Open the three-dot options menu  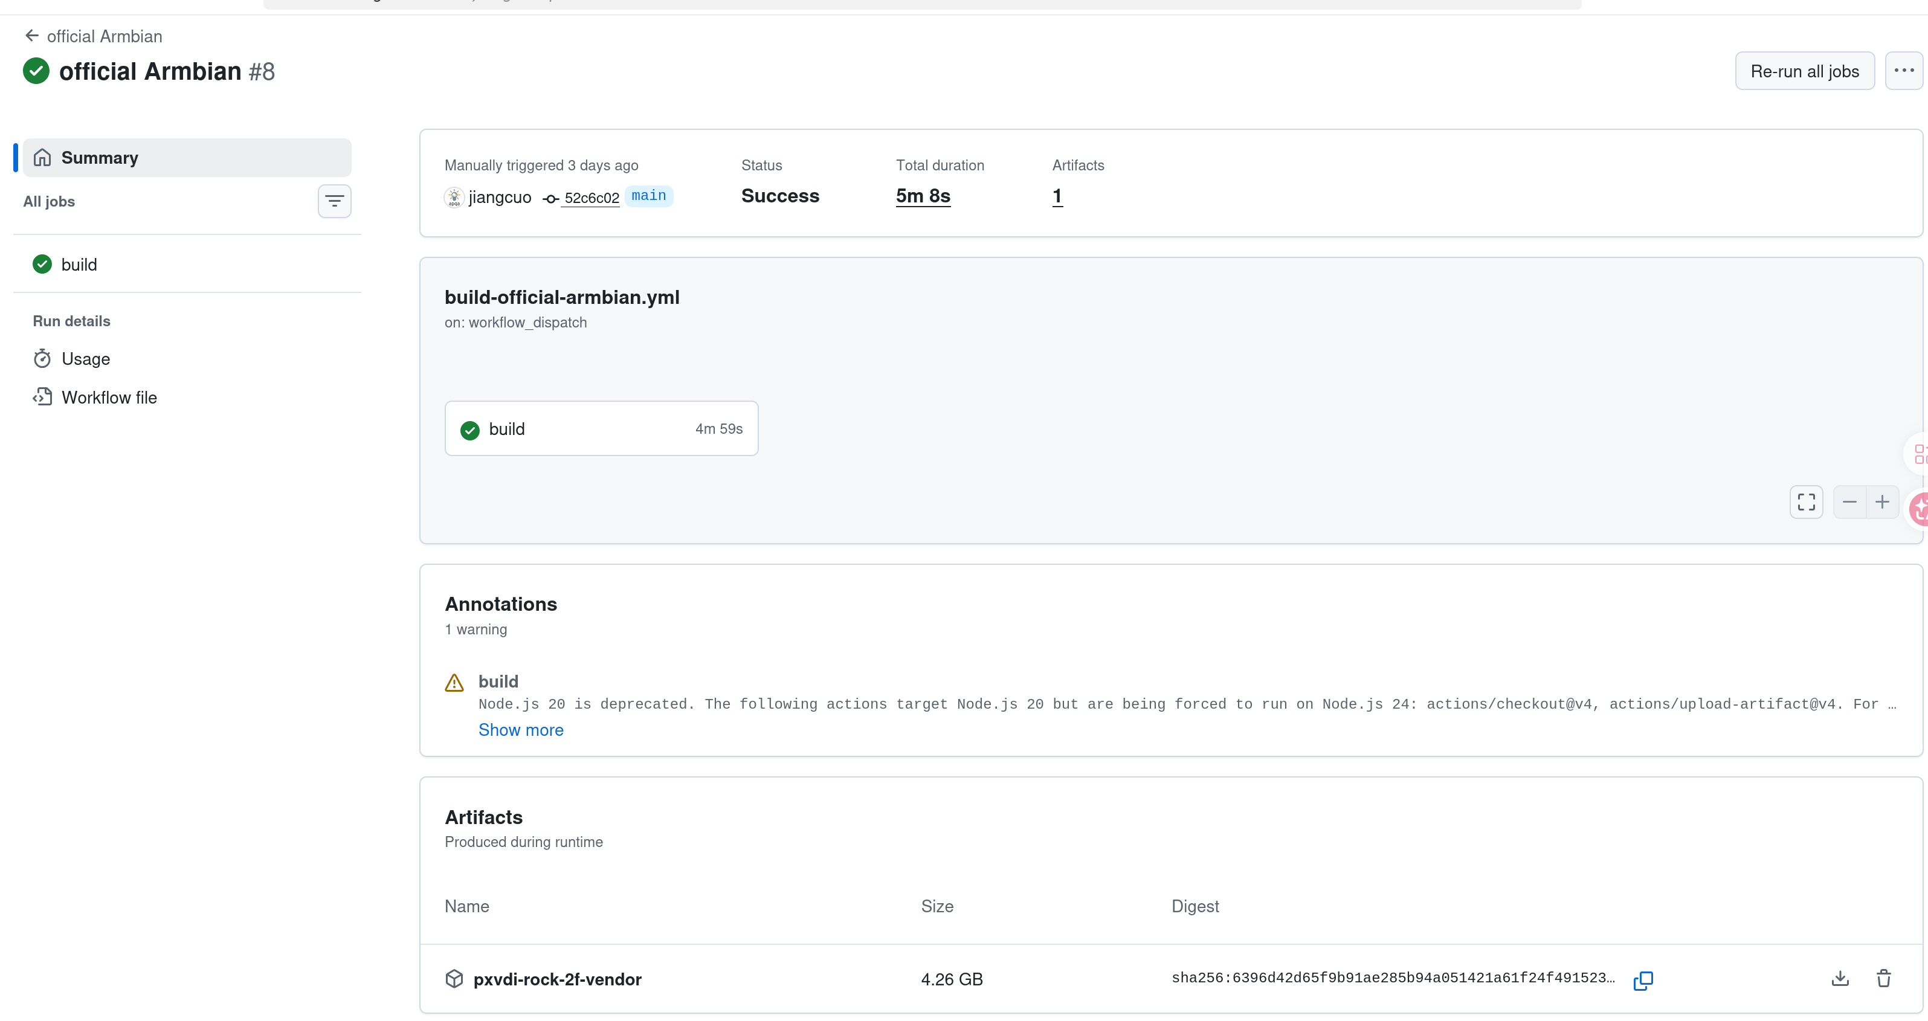coord(1903,71)
